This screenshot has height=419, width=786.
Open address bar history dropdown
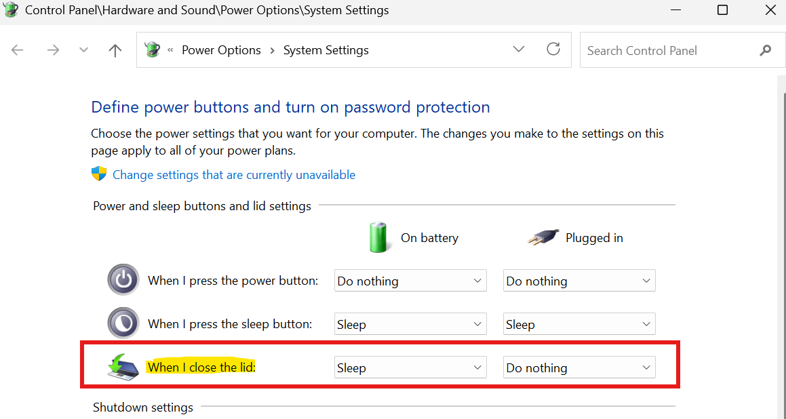519,49
